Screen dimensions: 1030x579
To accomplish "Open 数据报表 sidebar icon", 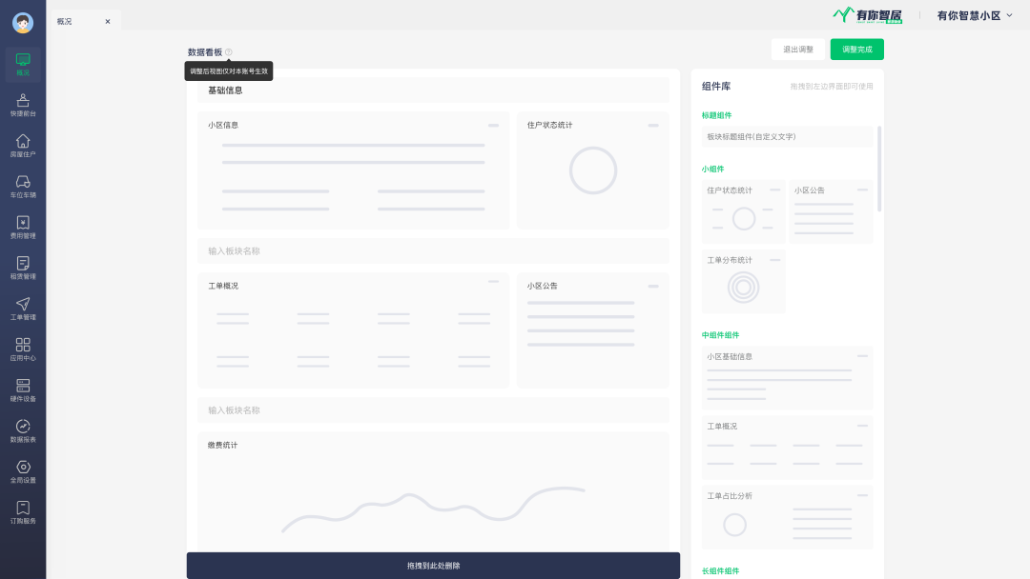I will pos(23,430).
